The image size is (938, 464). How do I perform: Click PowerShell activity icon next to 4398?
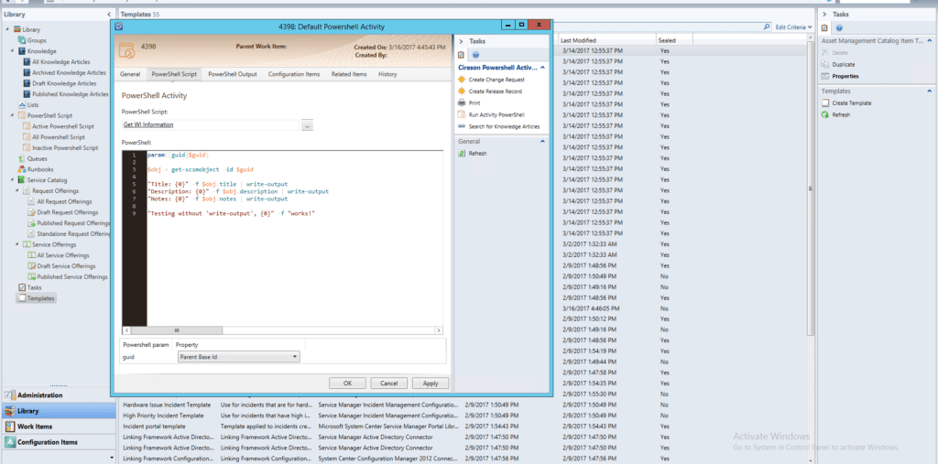pyautogui.click(x=126, y=49)
